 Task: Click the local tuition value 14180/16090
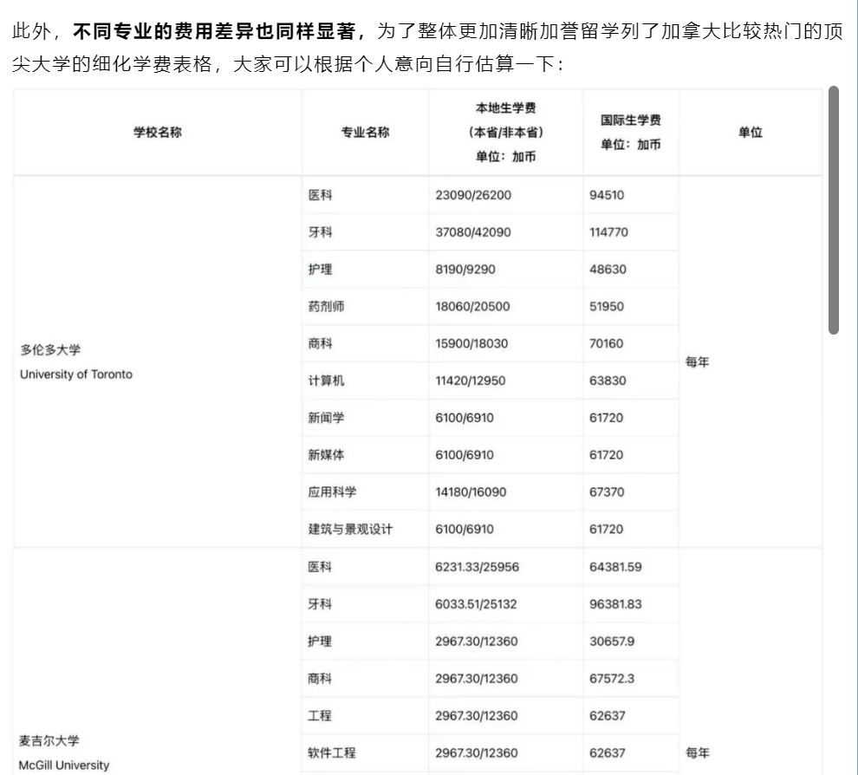[x=471, y=492]
